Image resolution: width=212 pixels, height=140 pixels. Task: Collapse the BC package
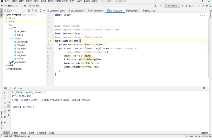(9, 28)
